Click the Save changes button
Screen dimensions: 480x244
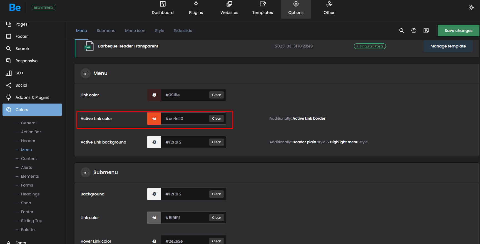(458, 31)
